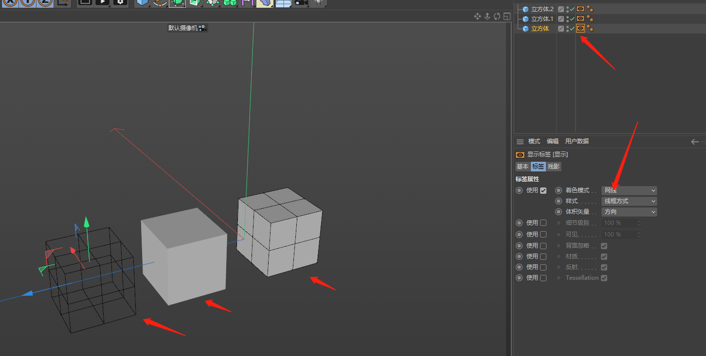Add a light using bulb icon
Screen dimensions: 706x356
[318, 2]
